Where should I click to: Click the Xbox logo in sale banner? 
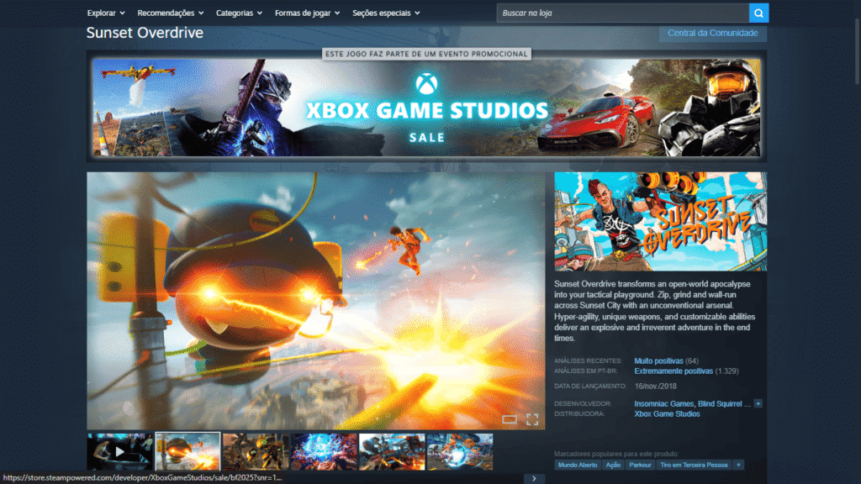point(426,84)
